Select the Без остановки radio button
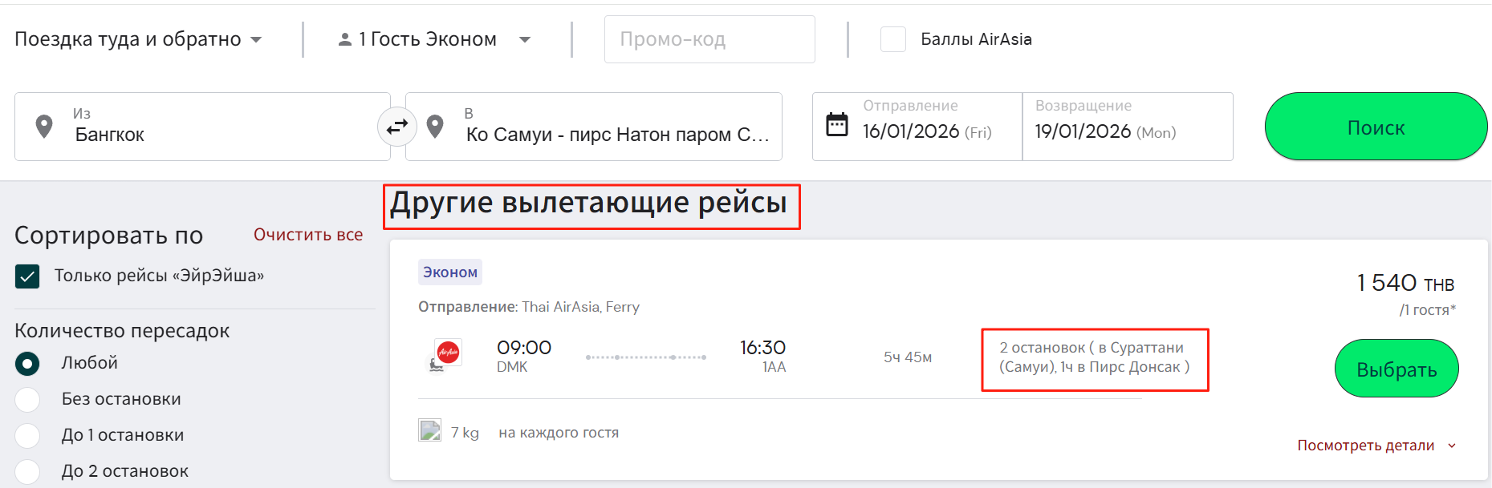This screenshot has width=1492, height=488. [27, 399]
